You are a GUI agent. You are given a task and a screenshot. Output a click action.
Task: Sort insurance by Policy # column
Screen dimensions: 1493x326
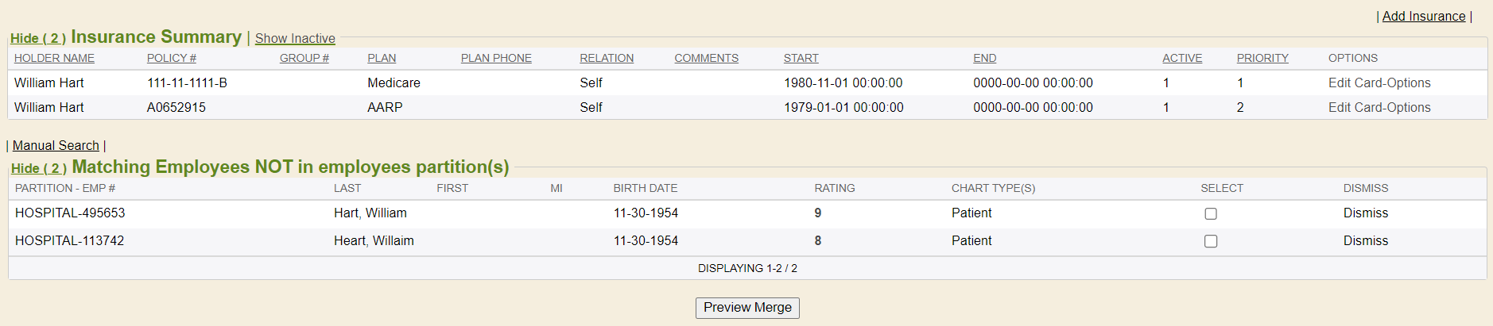171,58
